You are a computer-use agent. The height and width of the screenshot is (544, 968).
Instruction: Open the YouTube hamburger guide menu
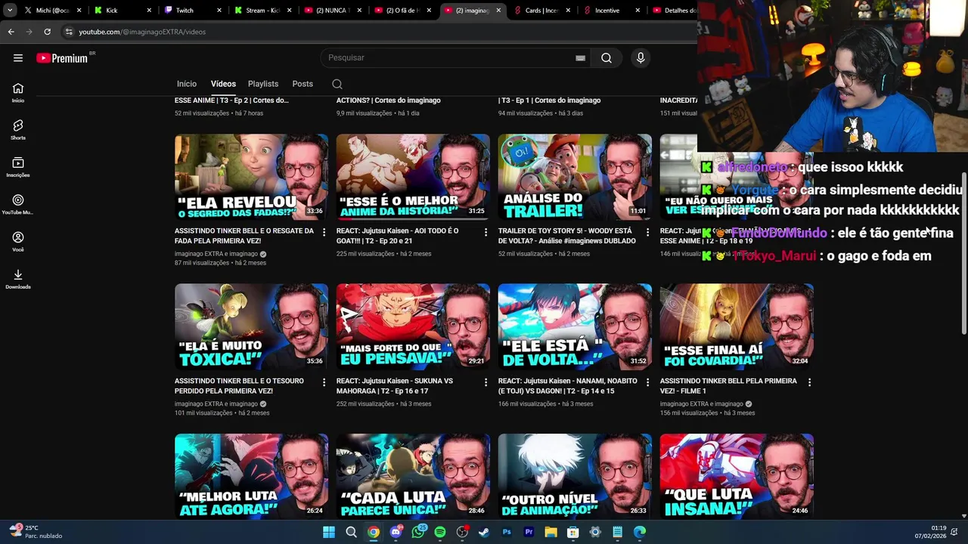point(18,58)
